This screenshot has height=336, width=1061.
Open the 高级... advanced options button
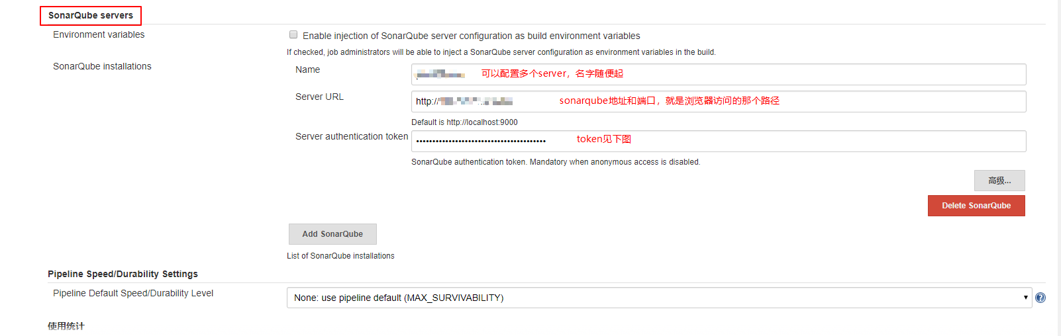999,181
